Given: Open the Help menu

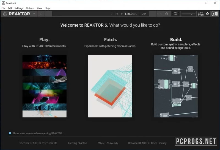Looking at the screenshot, I should [x=47, y=8].
